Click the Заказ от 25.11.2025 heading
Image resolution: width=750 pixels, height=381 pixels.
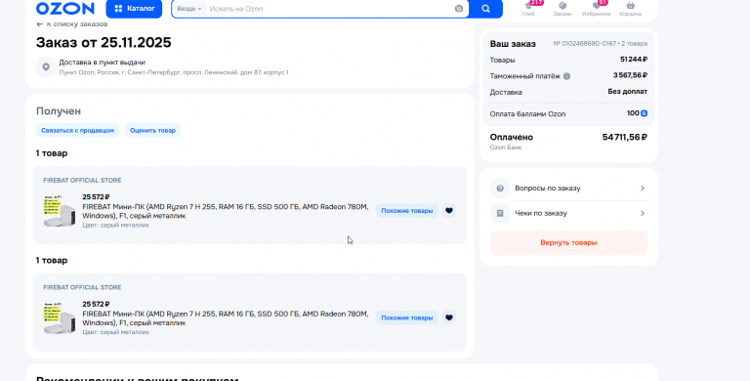(x=104, y=43)
